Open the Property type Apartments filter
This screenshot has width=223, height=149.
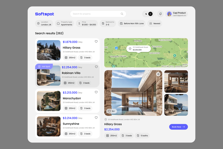point(64,23)
